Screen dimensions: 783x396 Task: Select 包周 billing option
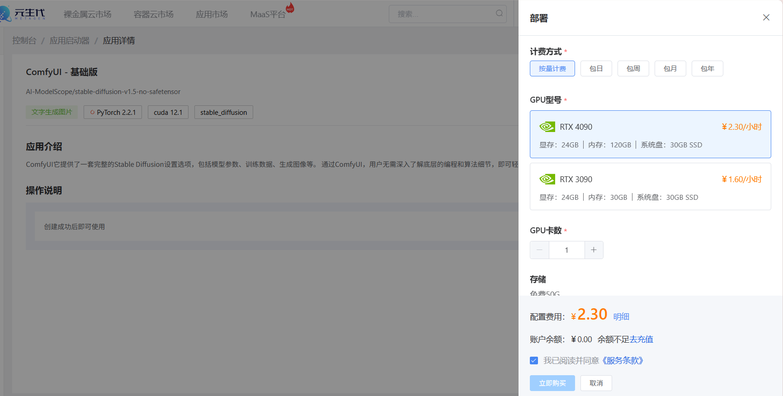tap(633, 69)
